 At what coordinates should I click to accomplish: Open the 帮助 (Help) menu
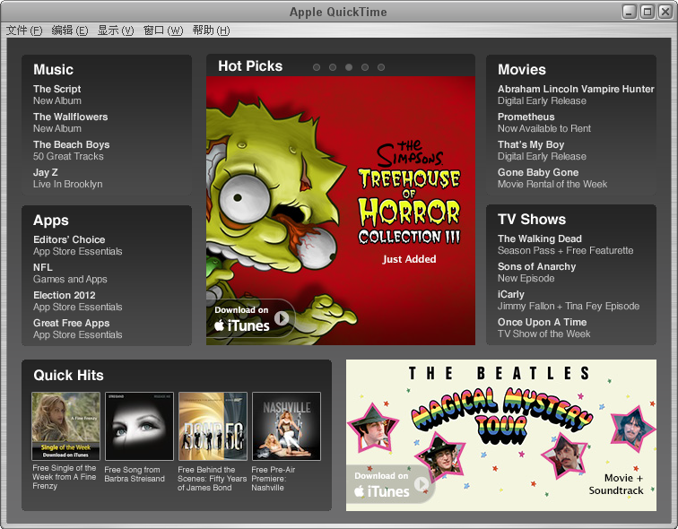click(211, 30)
